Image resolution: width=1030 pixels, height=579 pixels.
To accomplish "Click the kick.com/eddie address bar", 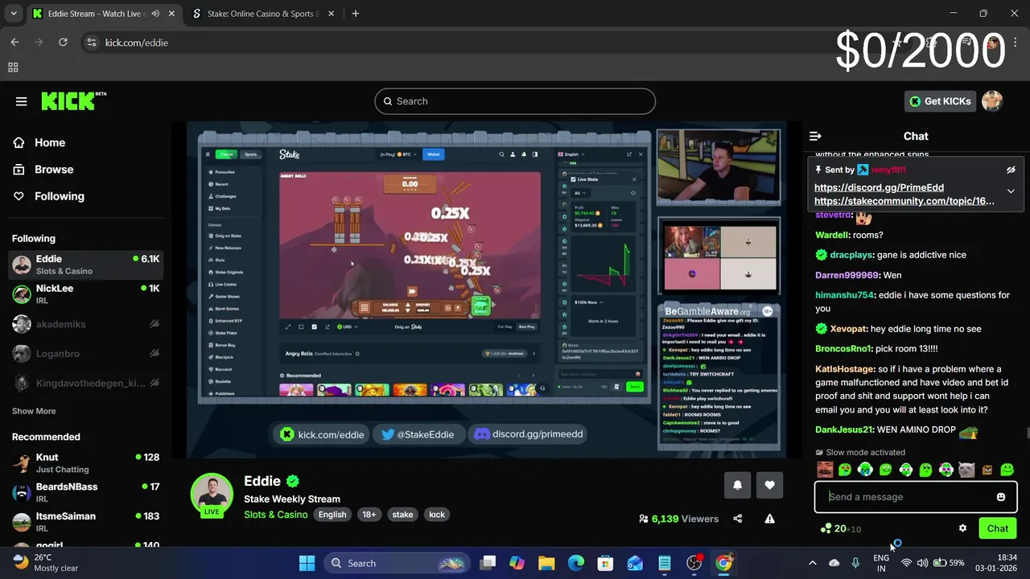I will 136,43.
